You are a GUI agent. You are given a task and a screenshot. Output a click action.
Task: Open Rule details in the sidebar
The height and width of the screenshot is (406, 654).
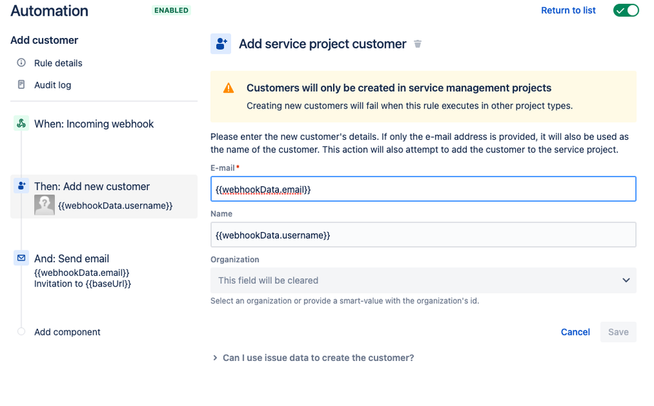[59, 63]
